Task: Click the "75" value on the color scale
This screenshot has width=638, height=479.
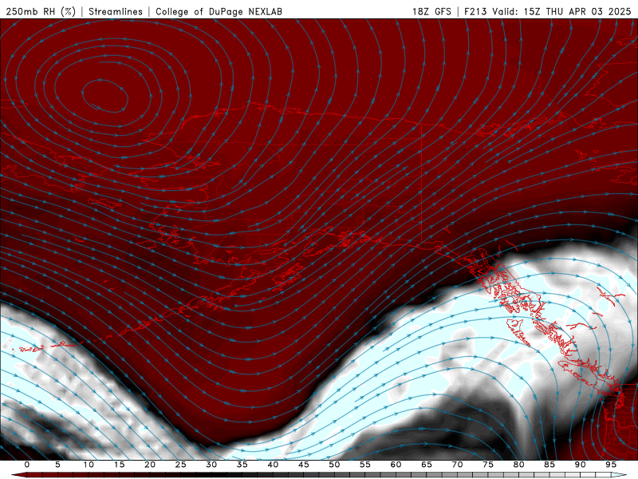Action: (488, 465)
